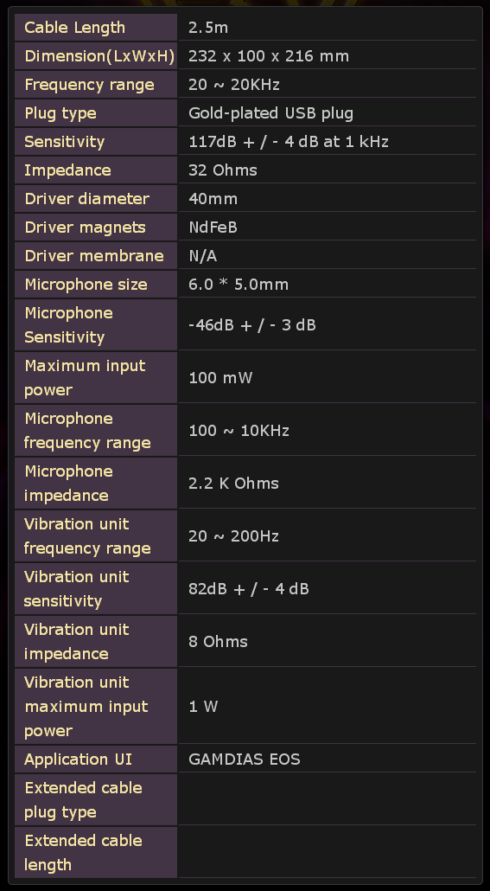The width and height of the screenshot is (490, 891).
Task: Click the Driver membrane N/A value
Action: [203, 255]
